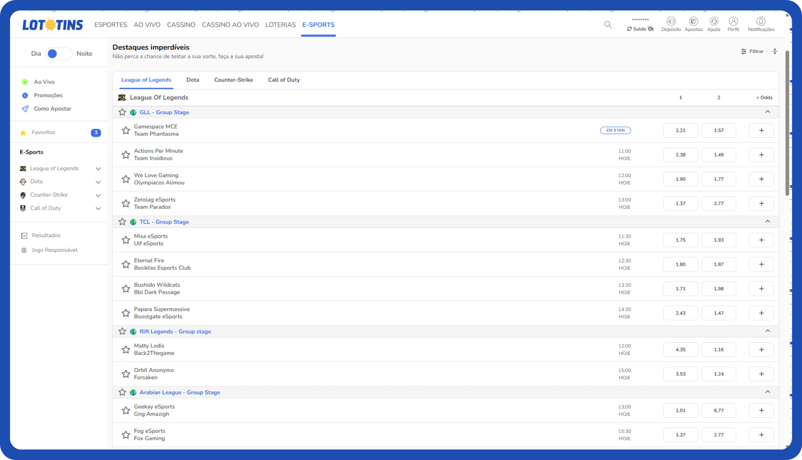802x460 pixels.
Task: Favorite the TCL - Group Stage league
Action: click(122, 222)
